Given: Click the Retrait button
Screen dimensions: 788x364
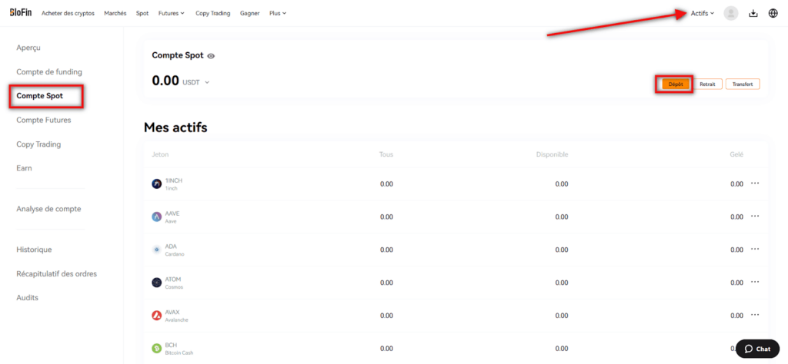Looking at the screenshot, I should coord(706,84).
